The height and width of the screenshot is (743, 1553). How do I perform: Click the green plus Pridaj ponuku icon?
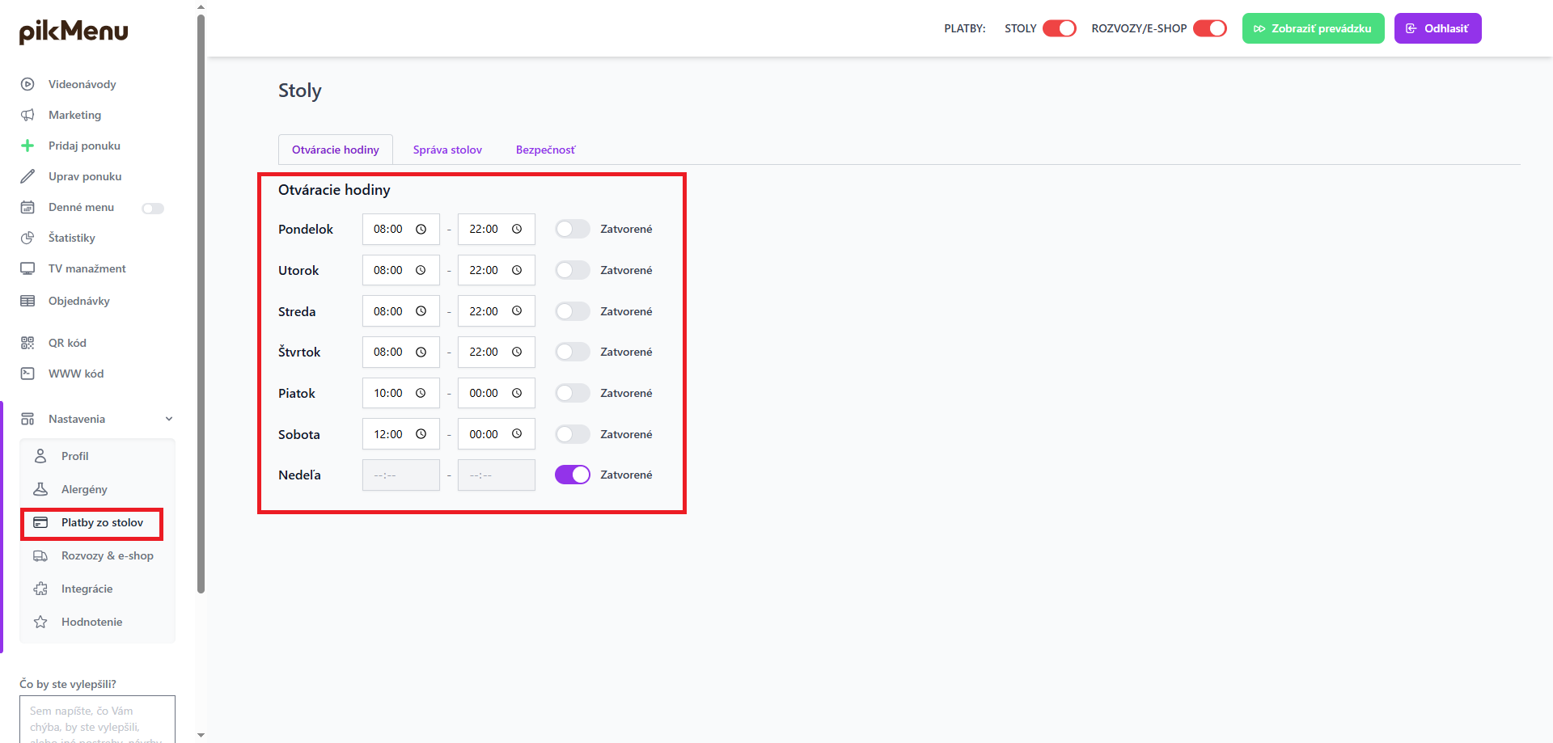pyautogui.click(x=28, y=146)
